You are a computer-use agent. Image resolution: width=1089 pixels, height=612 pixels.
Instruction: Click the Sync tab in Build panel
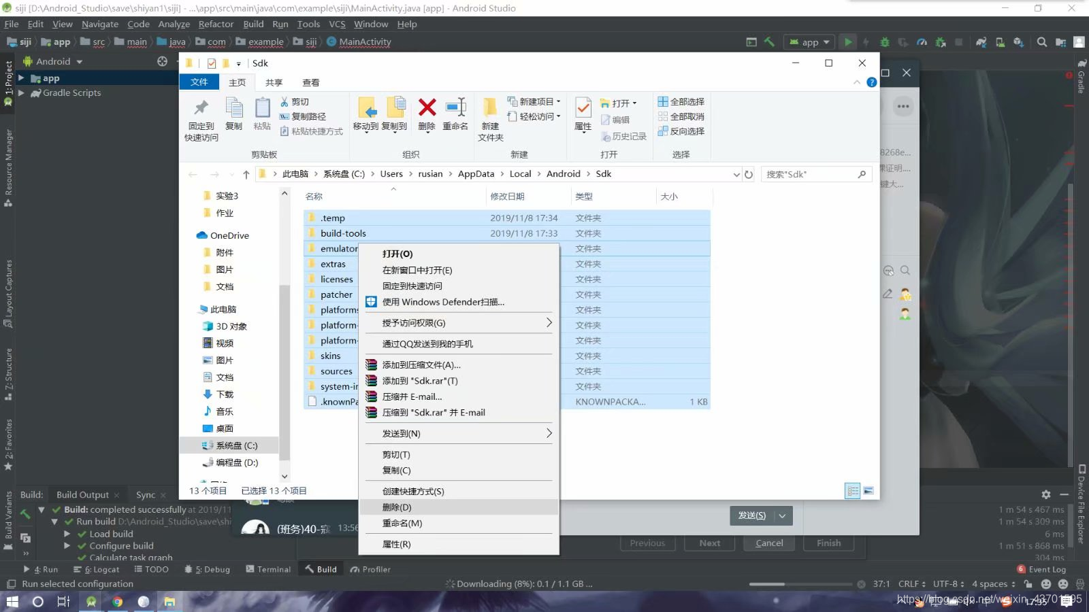click(x=146, y=494)
